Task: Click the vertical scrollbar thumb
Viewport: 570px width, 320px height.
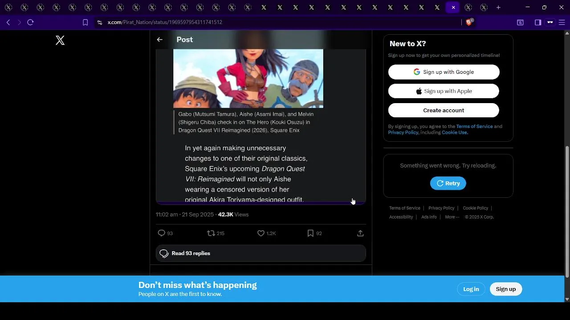Action: [x=567, y=211]
